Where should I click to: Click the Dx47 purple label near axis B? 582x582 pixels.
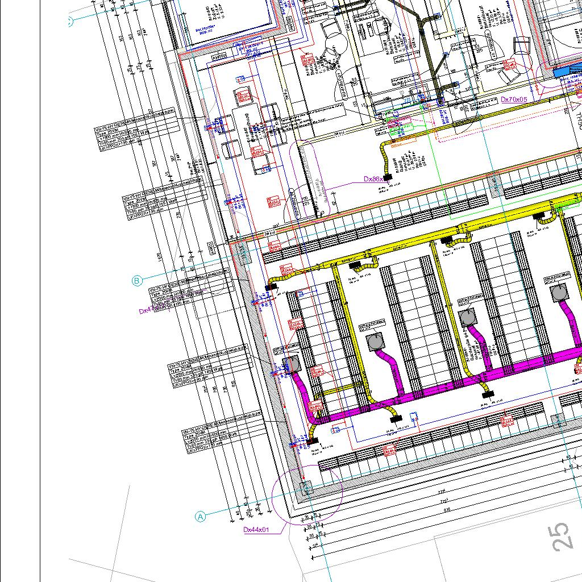146,311
